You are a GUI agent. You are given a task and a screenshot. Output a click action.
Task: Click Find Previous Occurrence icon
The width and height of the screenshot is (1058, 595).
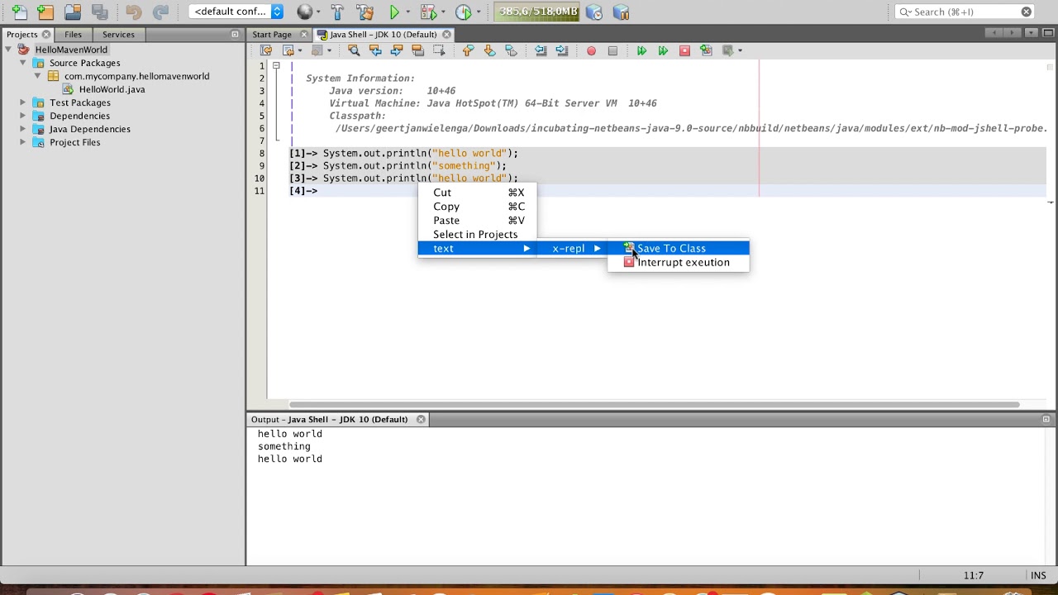[375, 50]
